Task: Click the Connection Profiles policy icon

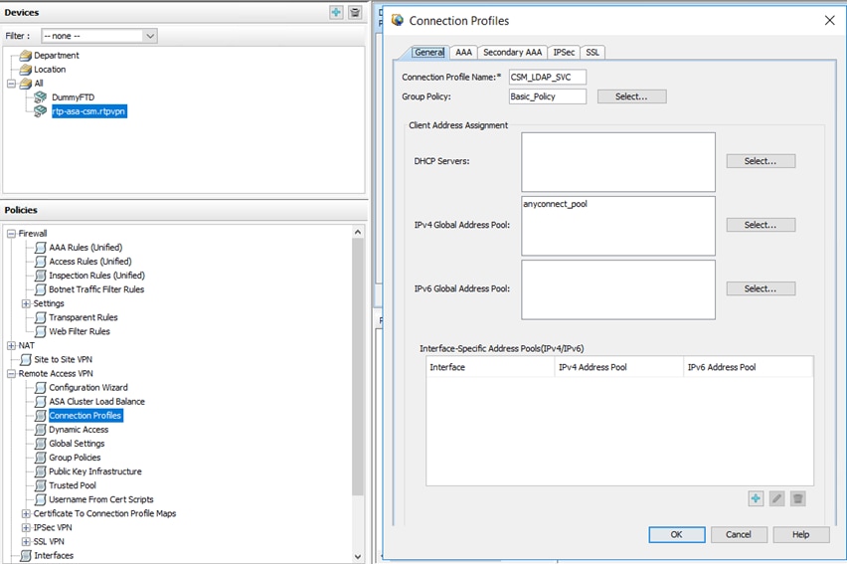Action: point(41,416)
